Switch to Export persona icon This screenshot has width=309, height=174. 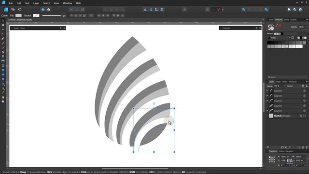(x=19, y=9)
